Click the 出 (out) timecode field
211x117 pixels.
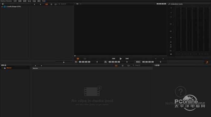point(114,62)
